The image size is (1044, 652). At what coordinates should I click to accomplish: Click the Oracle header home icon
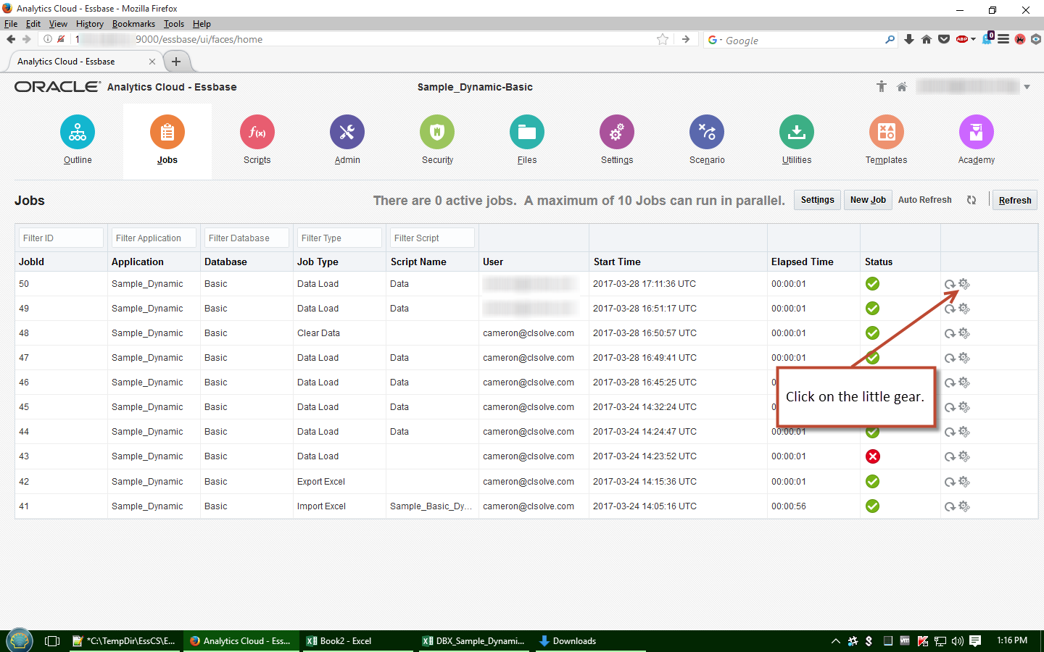(x=902, y=87)
